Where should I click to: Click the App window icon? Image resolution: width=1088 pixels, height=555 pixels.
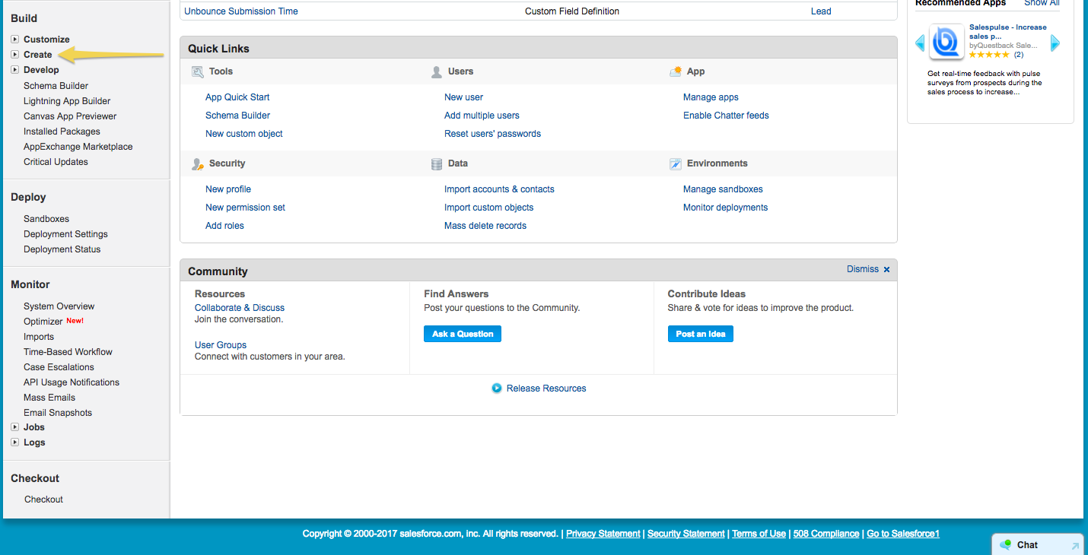675,71
